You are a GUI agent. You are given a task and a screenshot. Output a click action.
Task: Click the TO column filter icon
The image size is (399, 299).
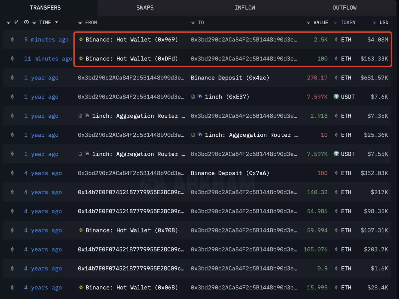point(193,22)
